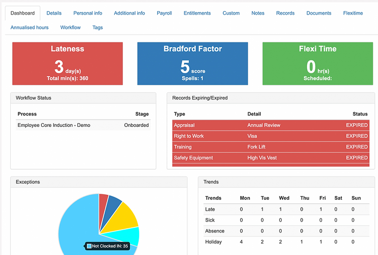Click the Late Tuesday value in Trends
The image size is (378, 255).
[262, 209]
